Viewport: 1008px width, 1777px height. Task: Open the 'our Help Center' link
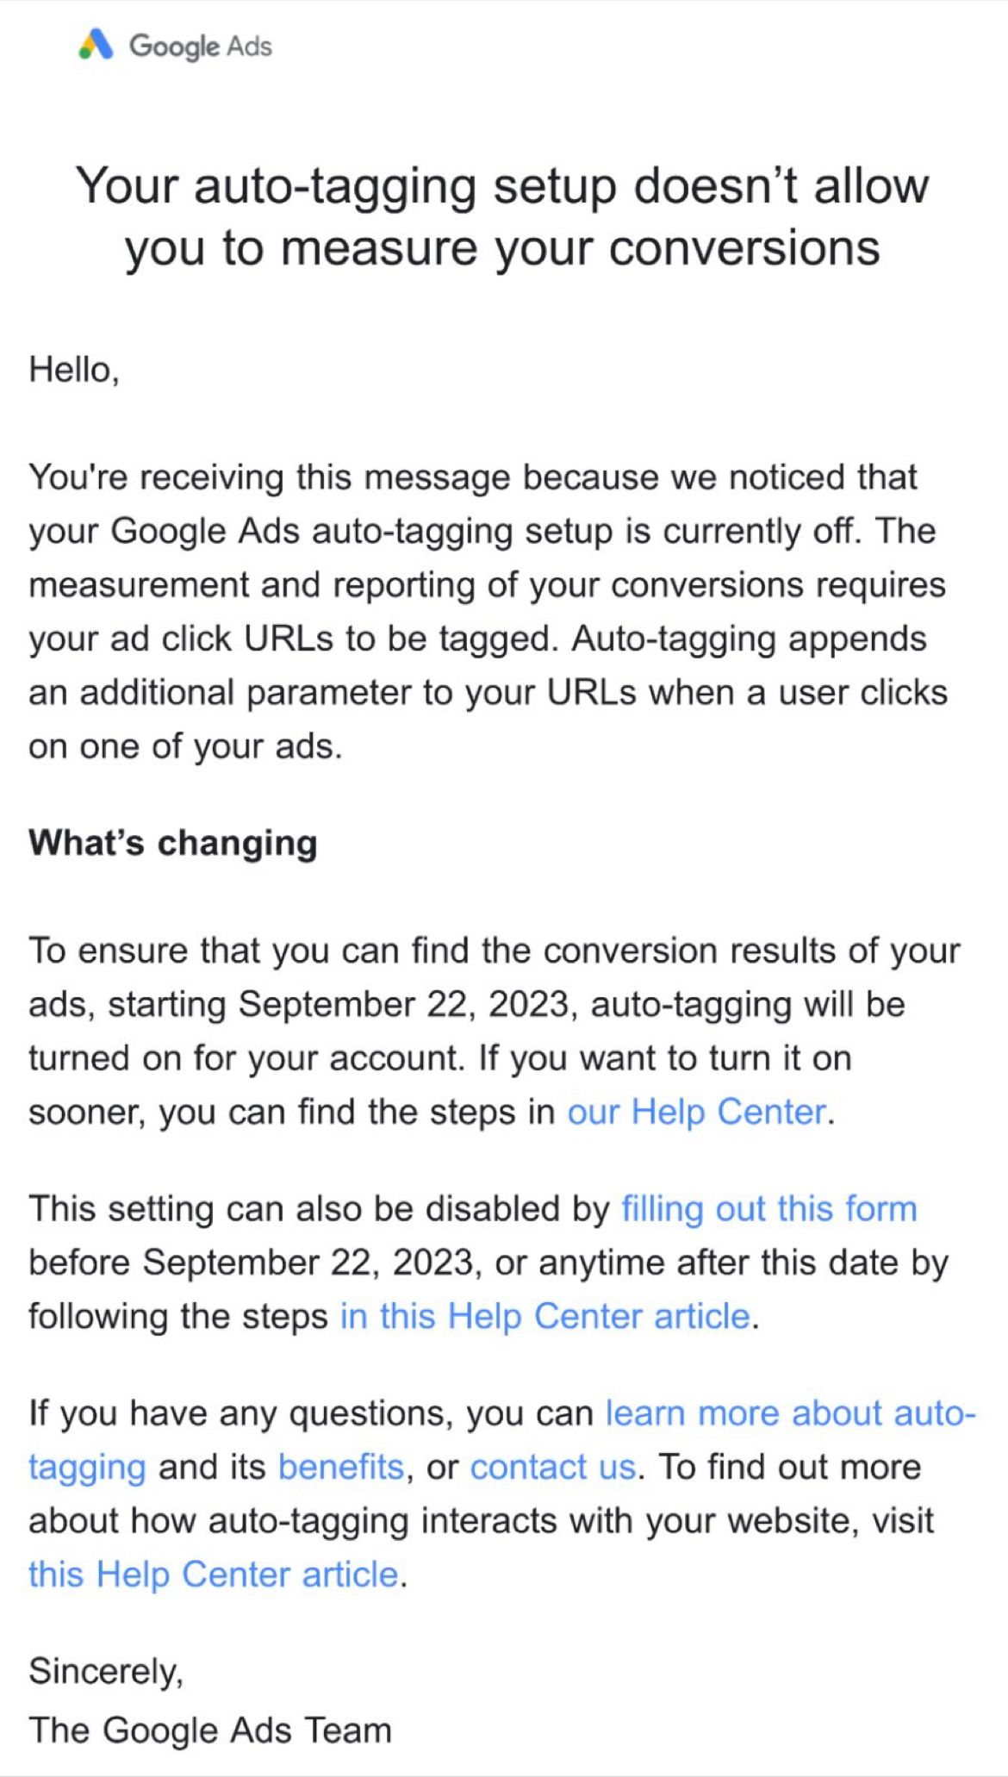pyautogui.click(x=696, y=1112)
